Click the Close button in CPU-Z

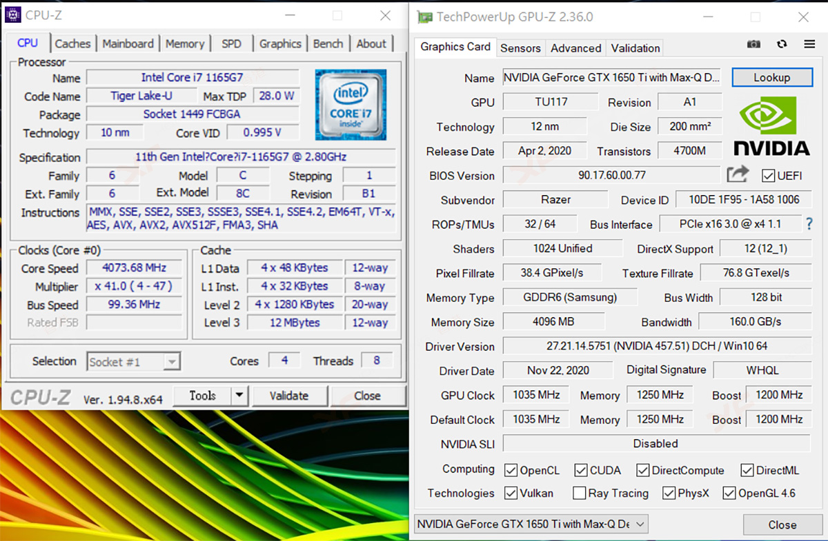click(368, 396)
